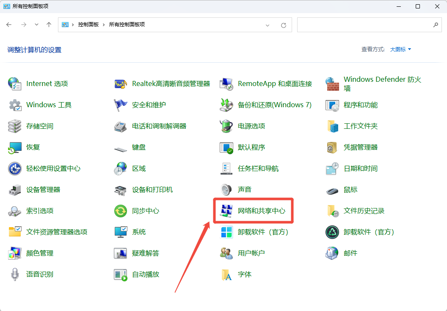Screen dimensions: 447x311
Task: Open the address bar history dropdown
Action: pyautogui.click(x=268, y=25)
